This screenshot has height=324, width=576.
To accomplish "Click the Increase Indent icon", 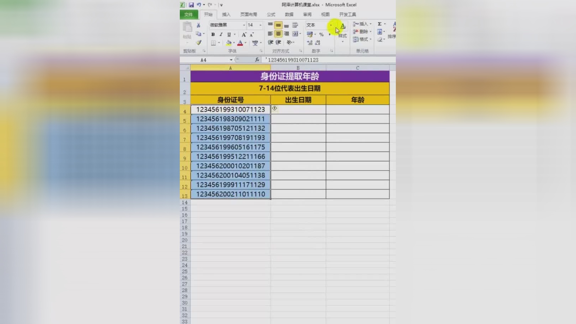I will point(278,42).
